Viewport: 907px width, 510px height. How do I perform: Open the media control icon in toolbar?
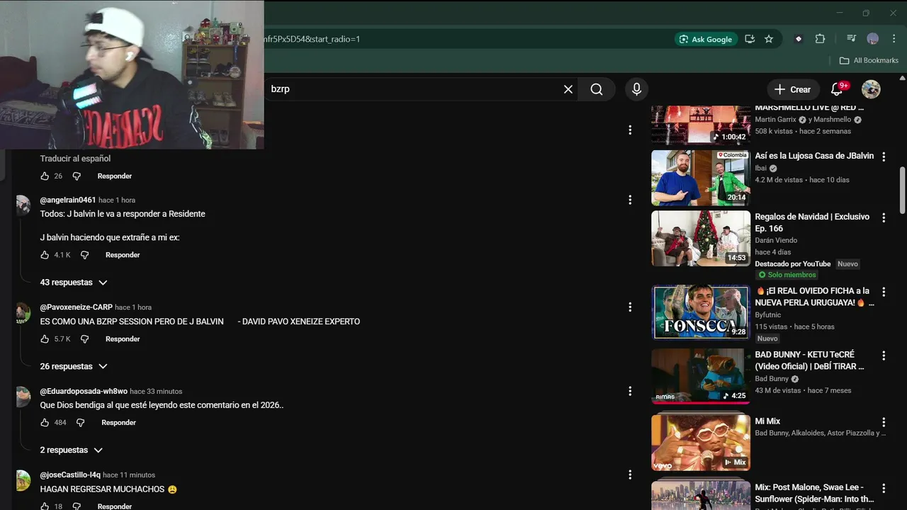point(851,39)
